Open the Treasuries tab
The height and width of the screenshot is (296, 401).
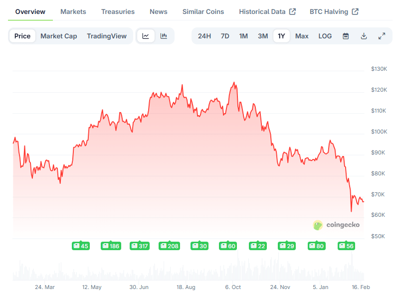pos(118,11)
